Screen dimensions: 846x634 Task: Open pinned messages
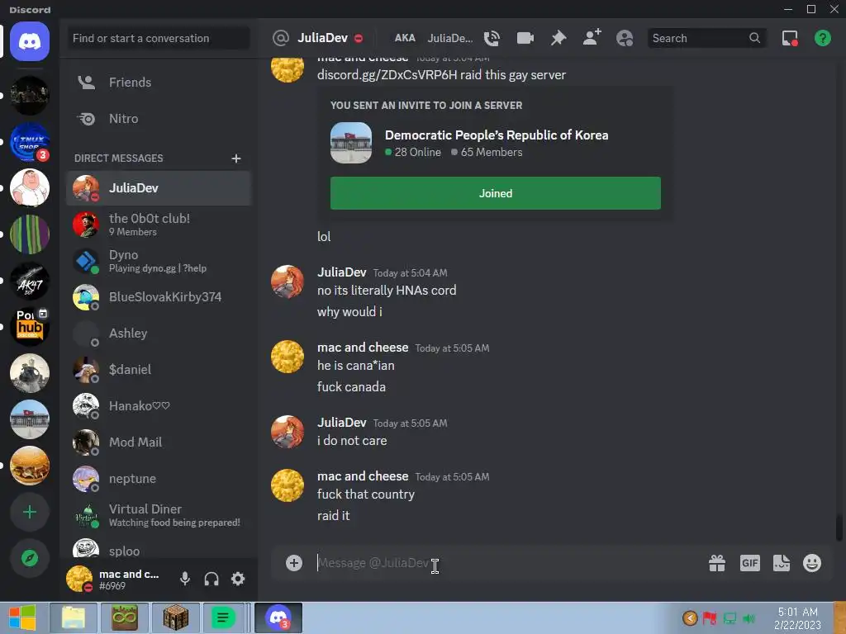click(558, 38)
